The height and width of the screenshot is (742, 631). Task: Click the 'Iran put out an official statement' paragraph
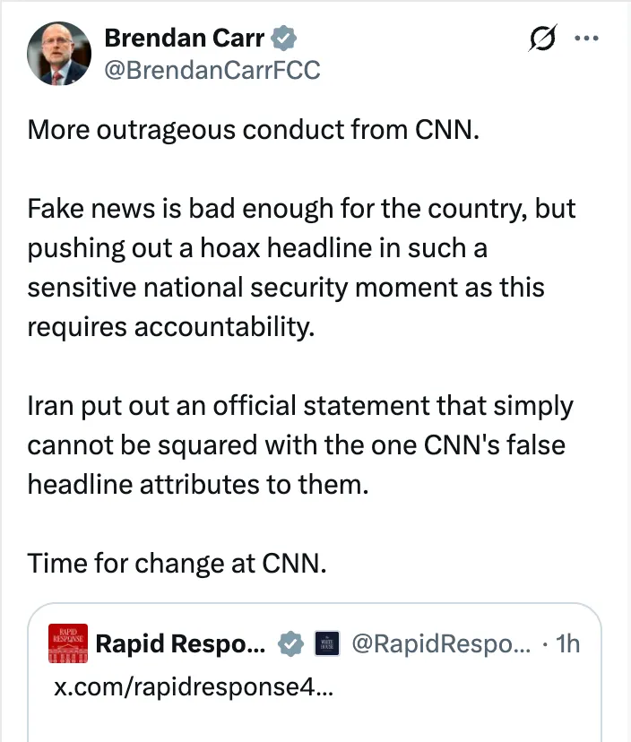pos(300,445)
